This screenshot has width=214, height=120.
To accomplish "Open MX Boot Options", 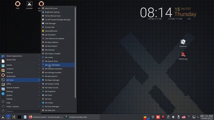I will click(x=58, y=42).
